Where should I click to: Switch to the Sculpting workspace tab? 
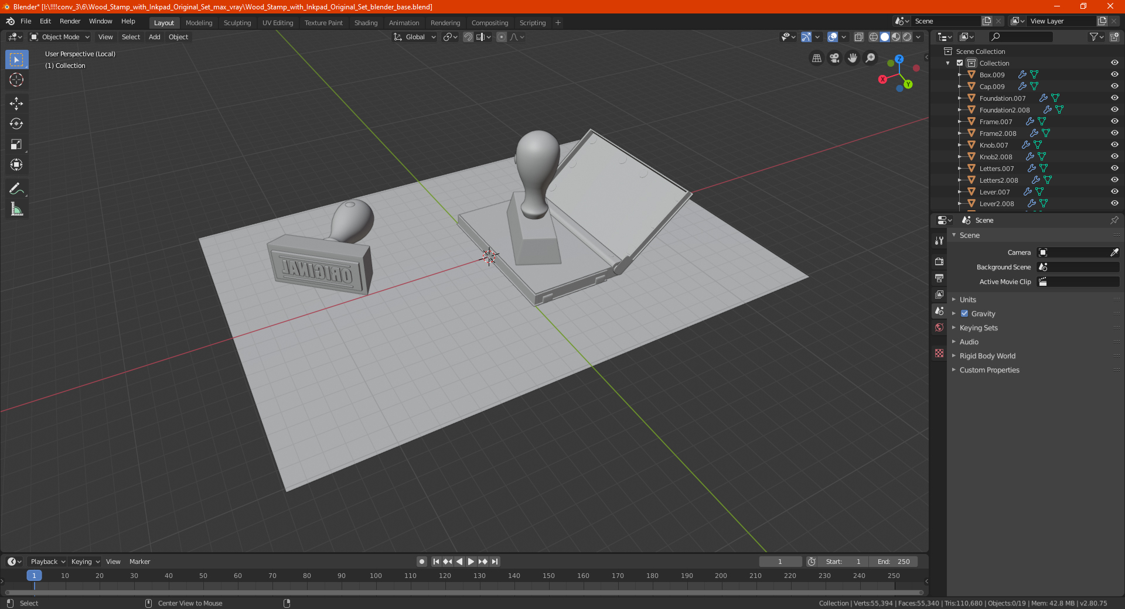(x=237, y=23)
